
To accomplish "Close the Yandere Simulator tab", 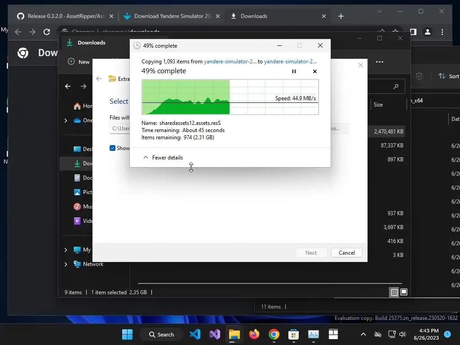I will tap(218, 16).
